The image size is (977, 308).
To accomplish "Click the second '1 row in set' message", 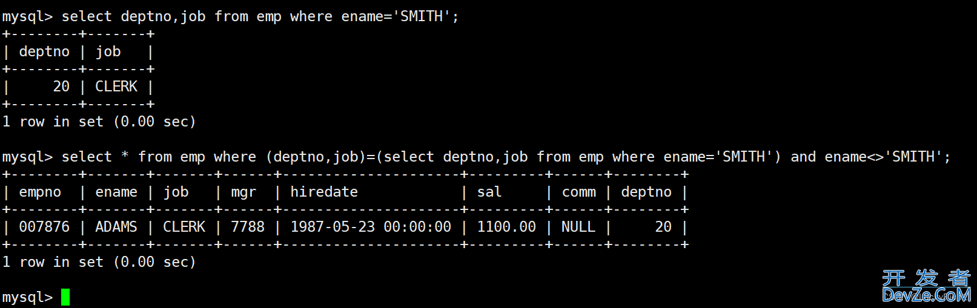I will pos(99,262).
